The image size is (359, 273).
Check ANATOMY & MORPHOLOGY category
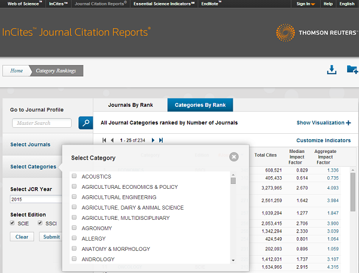click(74, 249)
